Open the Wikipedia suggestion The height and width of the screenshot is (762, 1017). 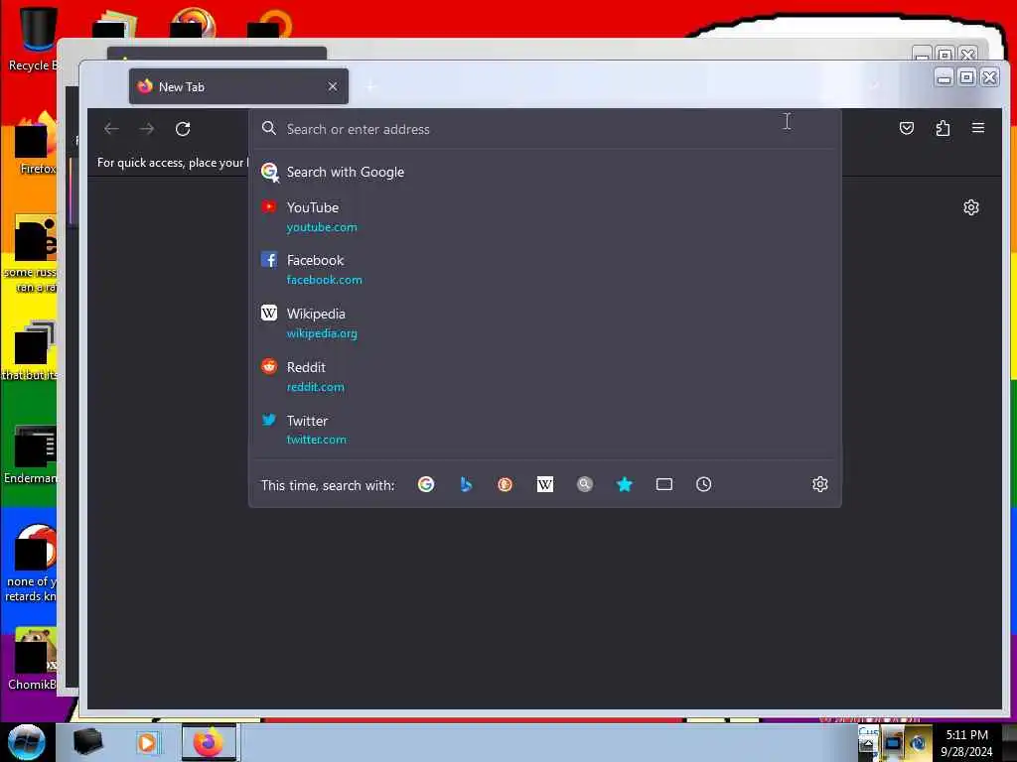coord(545,322)
